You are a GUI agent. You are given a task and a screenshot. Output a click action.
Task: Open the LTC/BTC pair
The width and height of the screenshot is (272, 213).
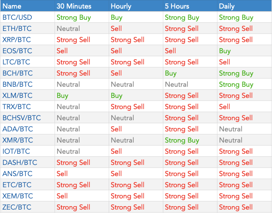tap(17, 62)
